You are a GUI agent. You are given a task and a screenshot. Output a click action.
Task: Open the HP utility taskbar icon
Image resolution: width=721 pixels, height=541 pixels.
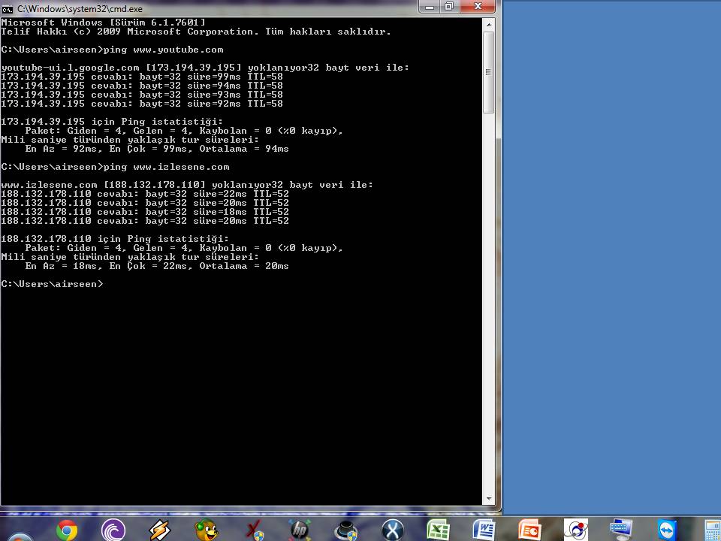tap(299, 530)
